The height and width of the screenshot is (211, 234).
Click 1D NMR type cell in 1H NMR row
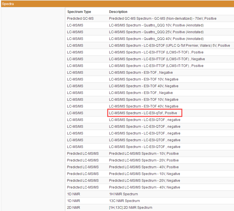point(74,194)
